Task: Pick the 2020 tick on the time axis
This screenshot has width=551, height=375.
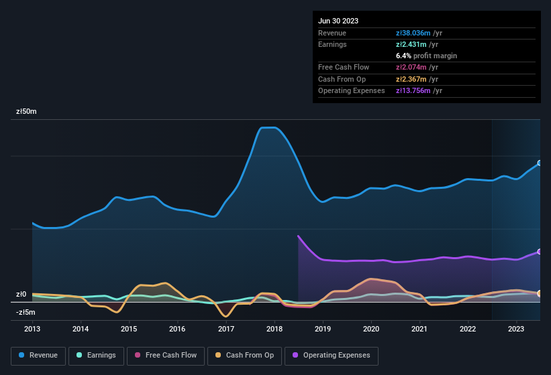Action: [x=370, y=329]
